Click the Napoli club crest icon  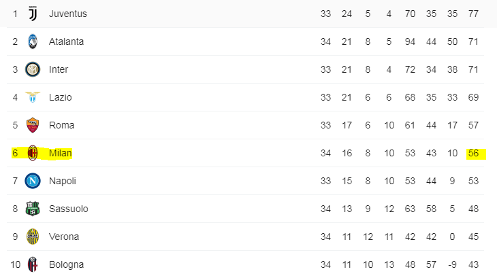pyautogui.click(x=32, y=181)
